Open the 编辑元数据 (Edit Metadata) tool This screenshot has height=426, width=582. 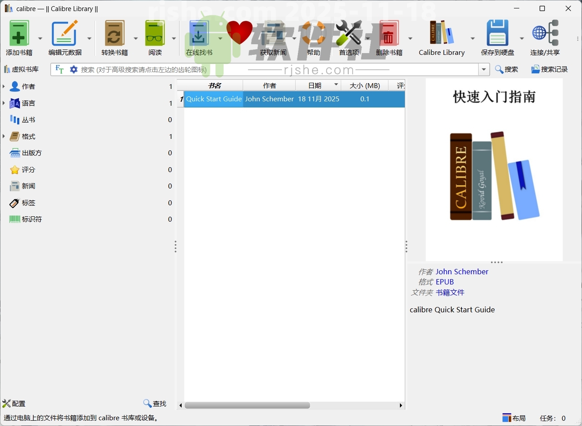(x=65, y=33)
